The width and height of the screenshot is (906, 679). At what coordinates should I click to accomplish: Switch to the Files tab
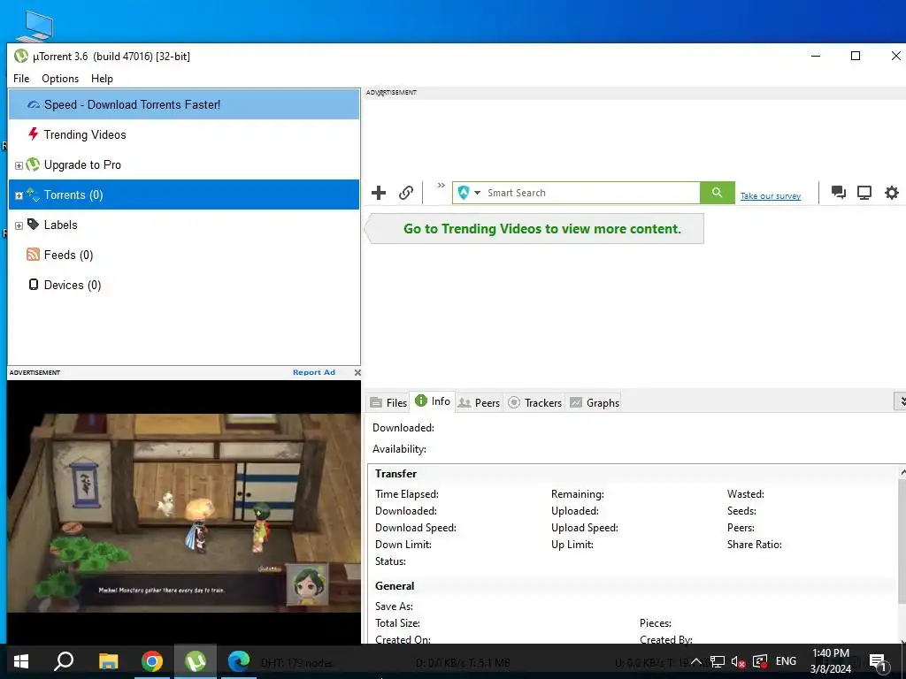click(x=389, y=403)
